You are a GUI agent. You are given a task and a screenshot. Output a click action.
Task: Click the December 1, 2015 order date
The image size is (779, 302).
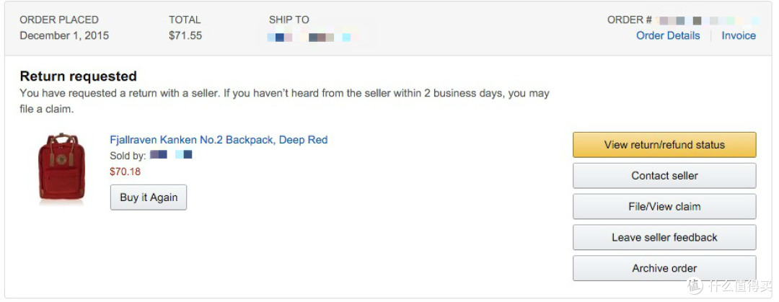coord(64,36)
